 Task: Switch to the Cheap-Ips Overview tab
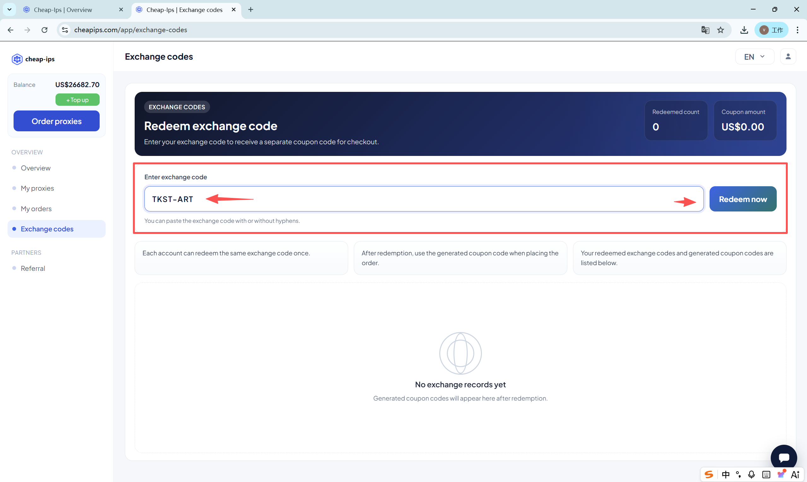[63, 10]
